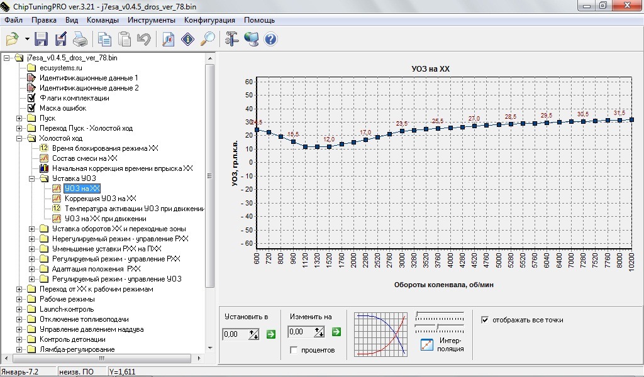Viewport: 644px width, 377px height.
Task: Select the 'Идентификационные данные 1' item icon
Action: coord(31,77)
